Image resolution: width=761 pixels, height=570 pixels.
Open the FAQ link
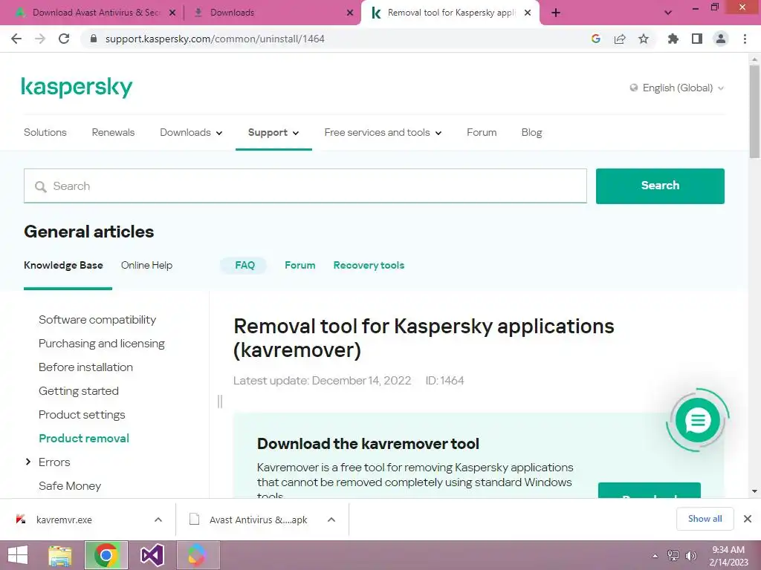(245, 265)
